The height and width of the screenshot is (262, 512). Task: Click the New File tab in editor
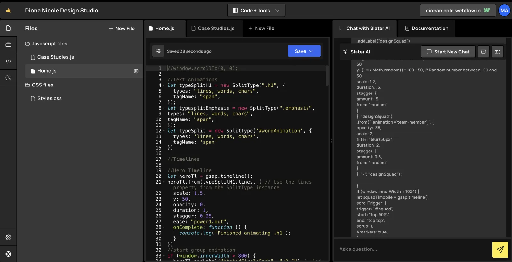[x=261, y=28]
